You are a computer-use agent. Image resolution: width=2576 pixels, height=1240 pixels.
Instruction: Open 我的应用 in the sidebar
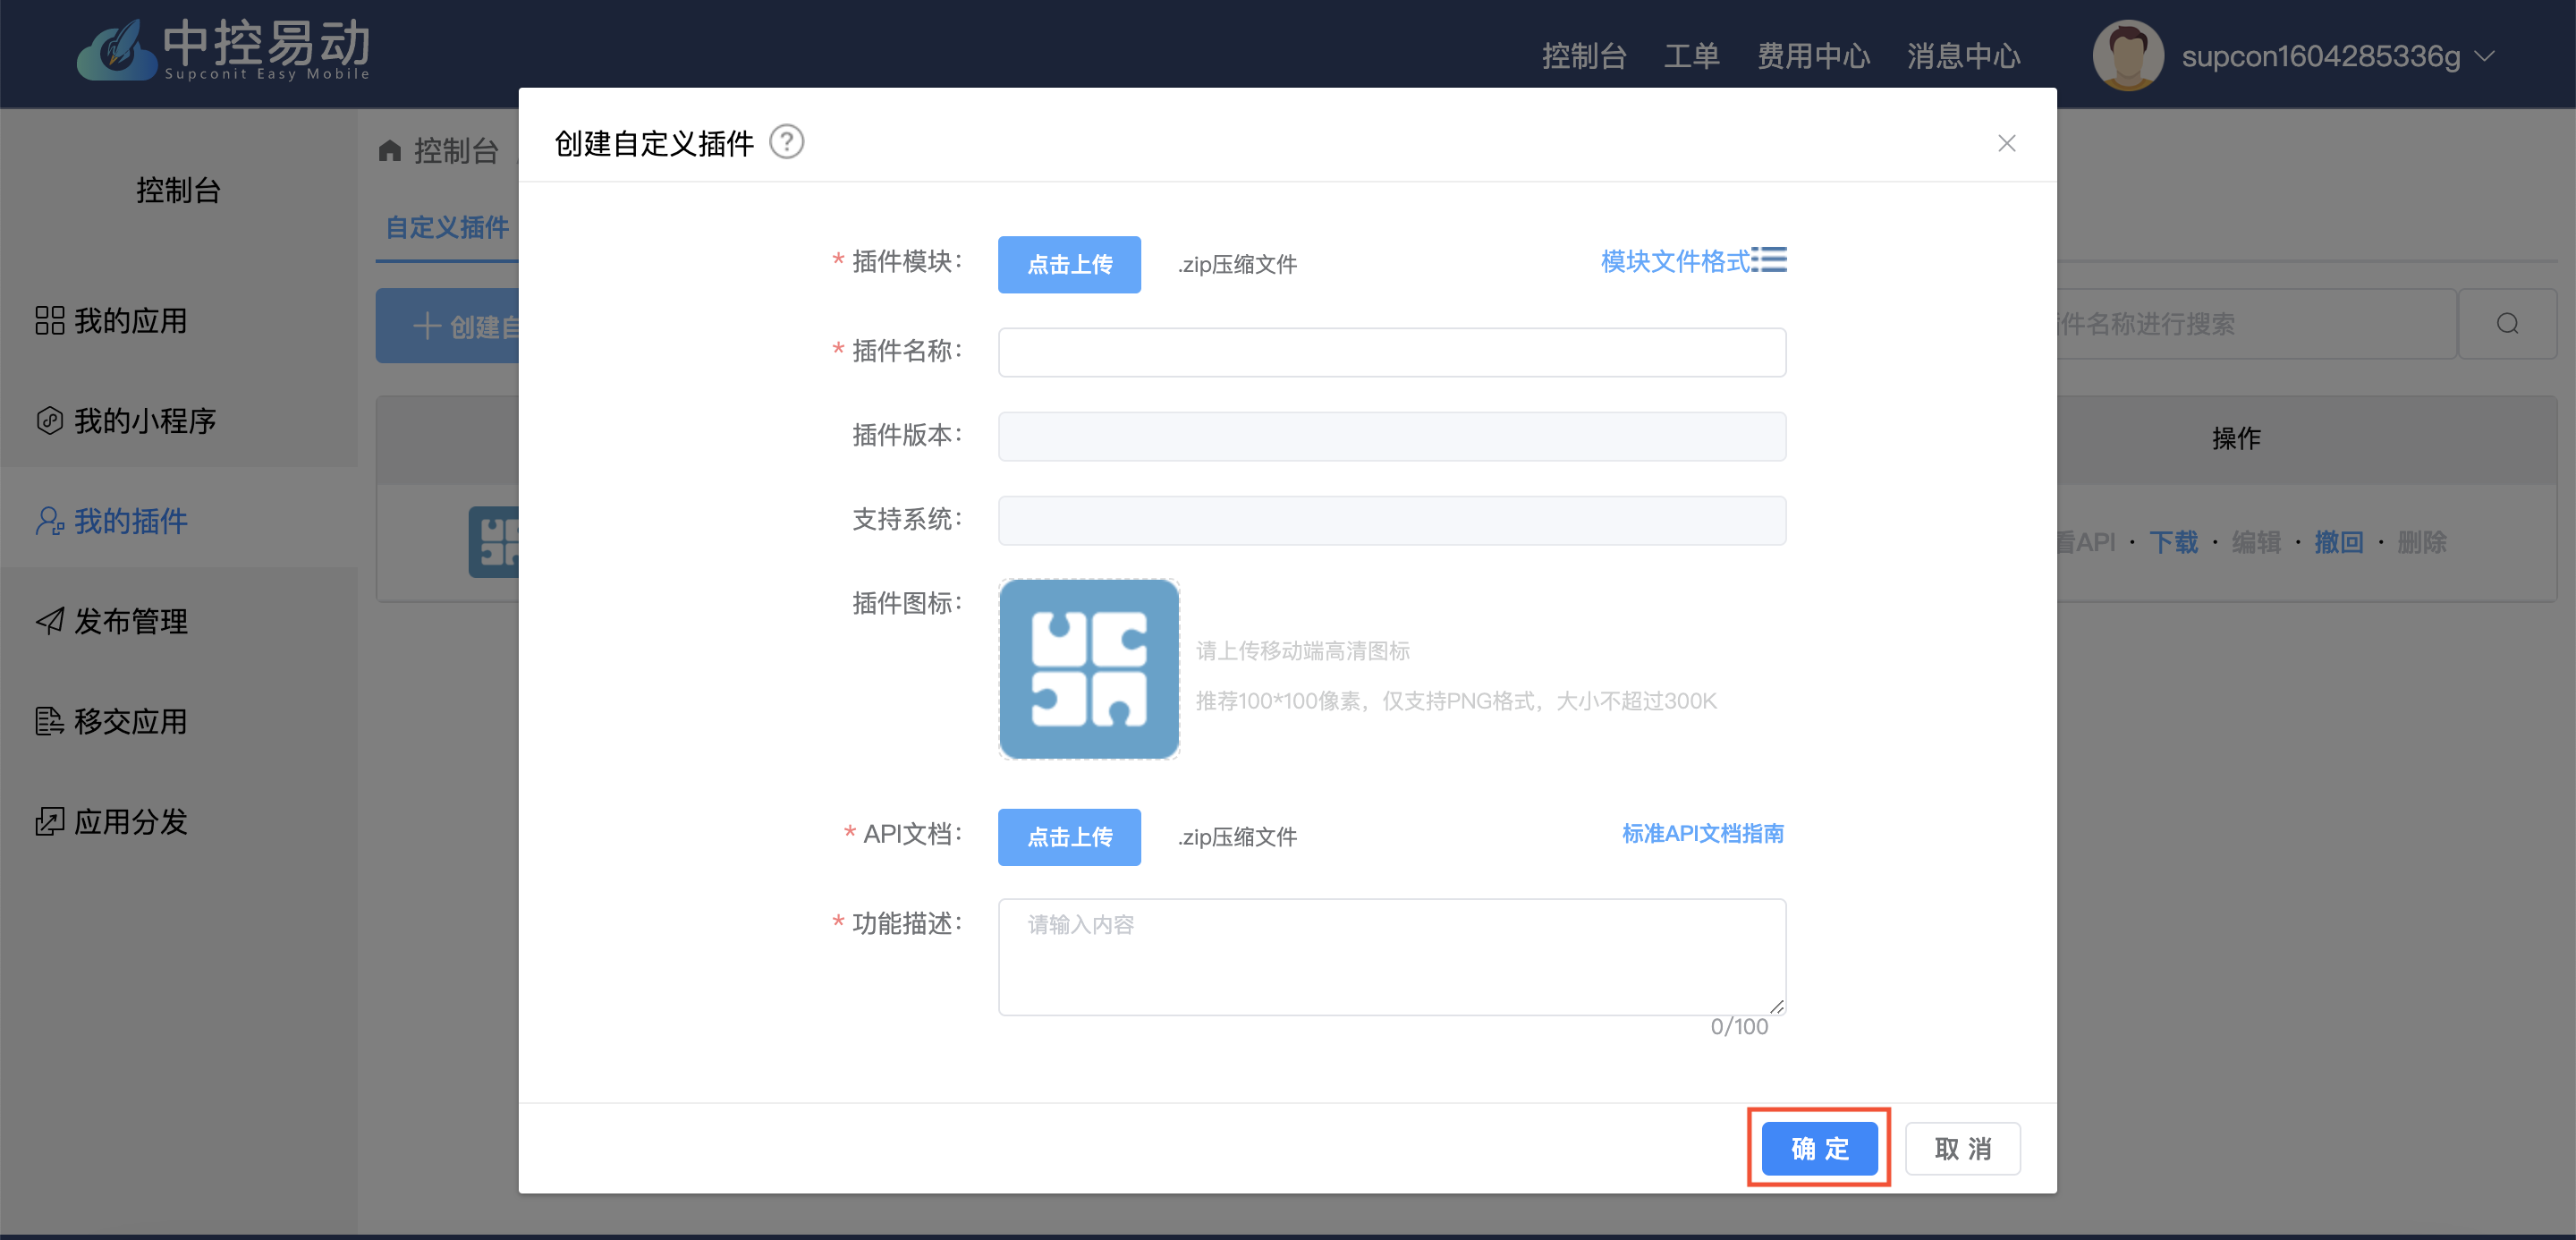(x=130, y=321)
